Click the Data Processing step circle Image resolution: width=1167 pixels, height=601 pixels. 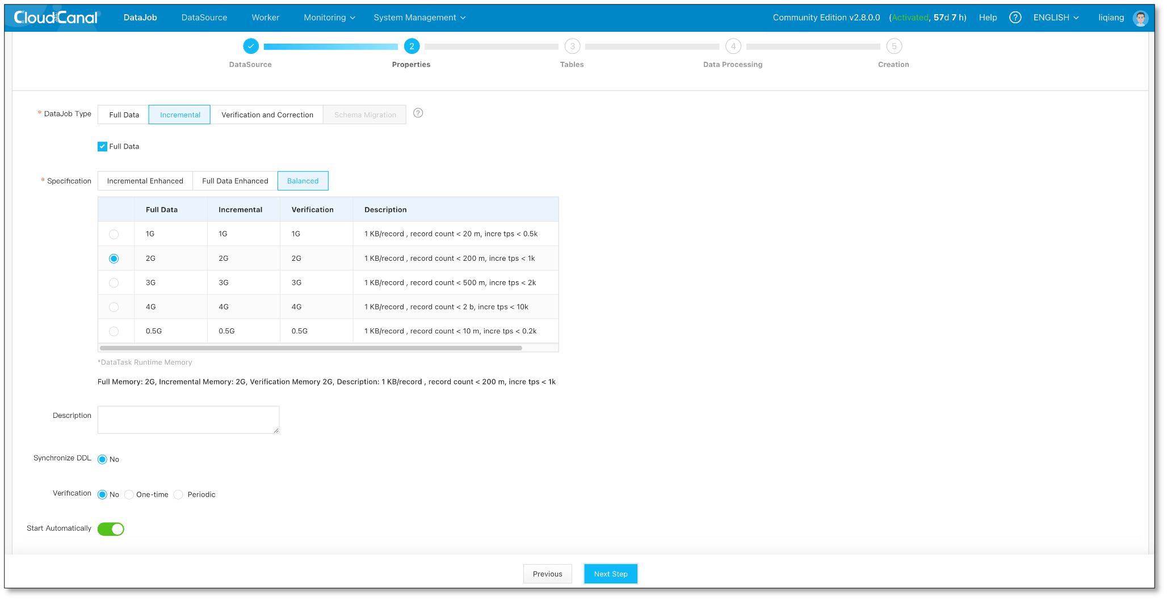tap(733, 46)
